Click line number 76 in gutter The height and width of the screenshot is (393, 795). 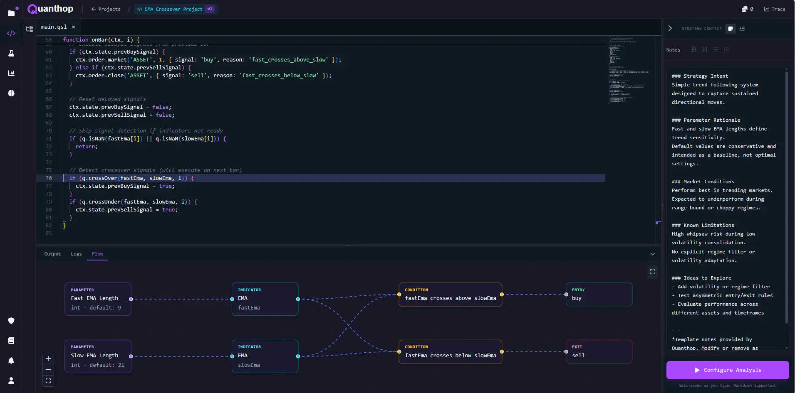click(49, 178)
